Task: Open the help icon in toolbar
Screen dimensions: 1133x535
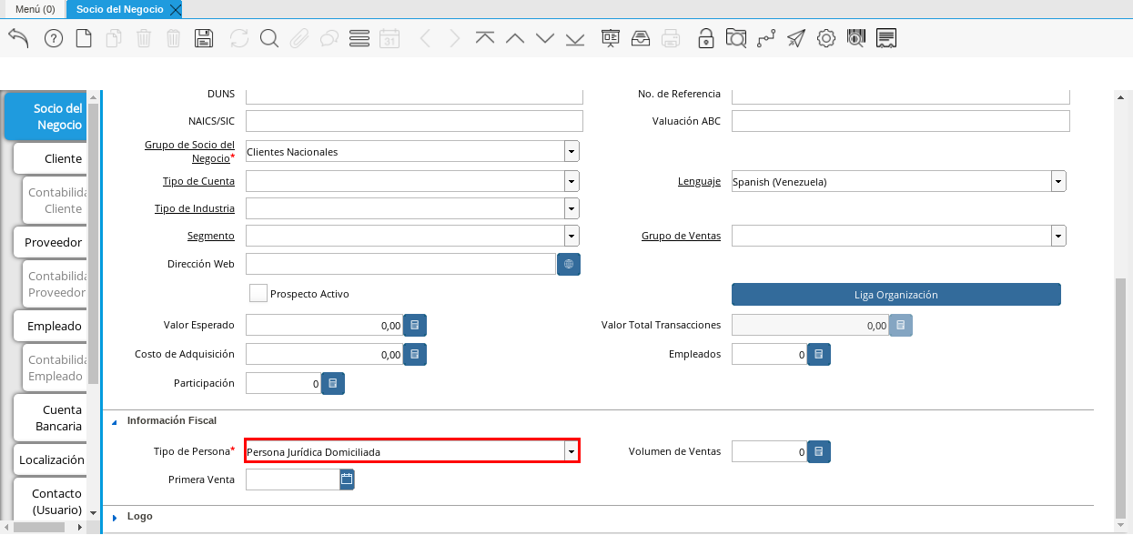Action: [x=54, y=38]
